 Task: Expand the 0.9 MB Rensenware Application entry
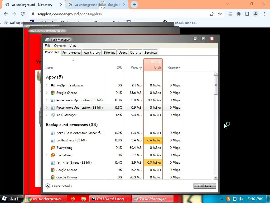47,108
